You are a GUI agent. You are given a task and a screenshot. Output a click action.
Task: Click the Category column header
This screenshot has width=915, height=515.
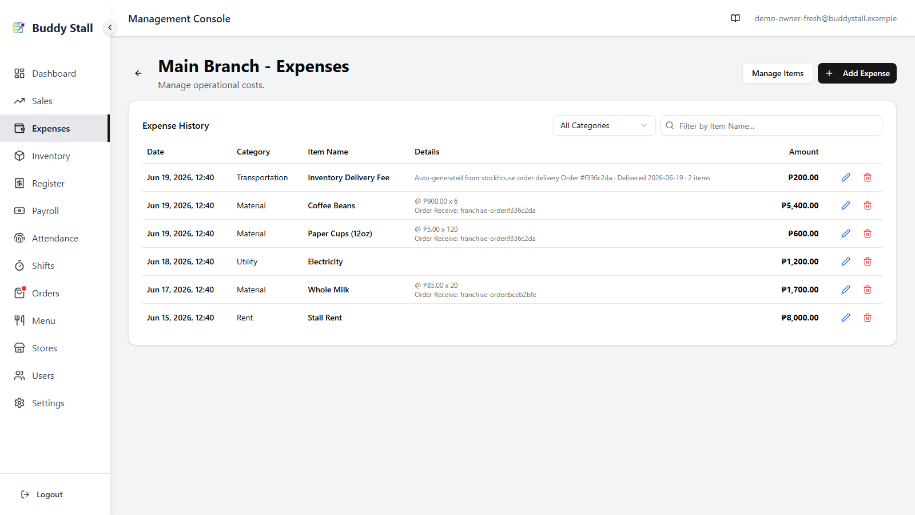click(x=253, y=152)
